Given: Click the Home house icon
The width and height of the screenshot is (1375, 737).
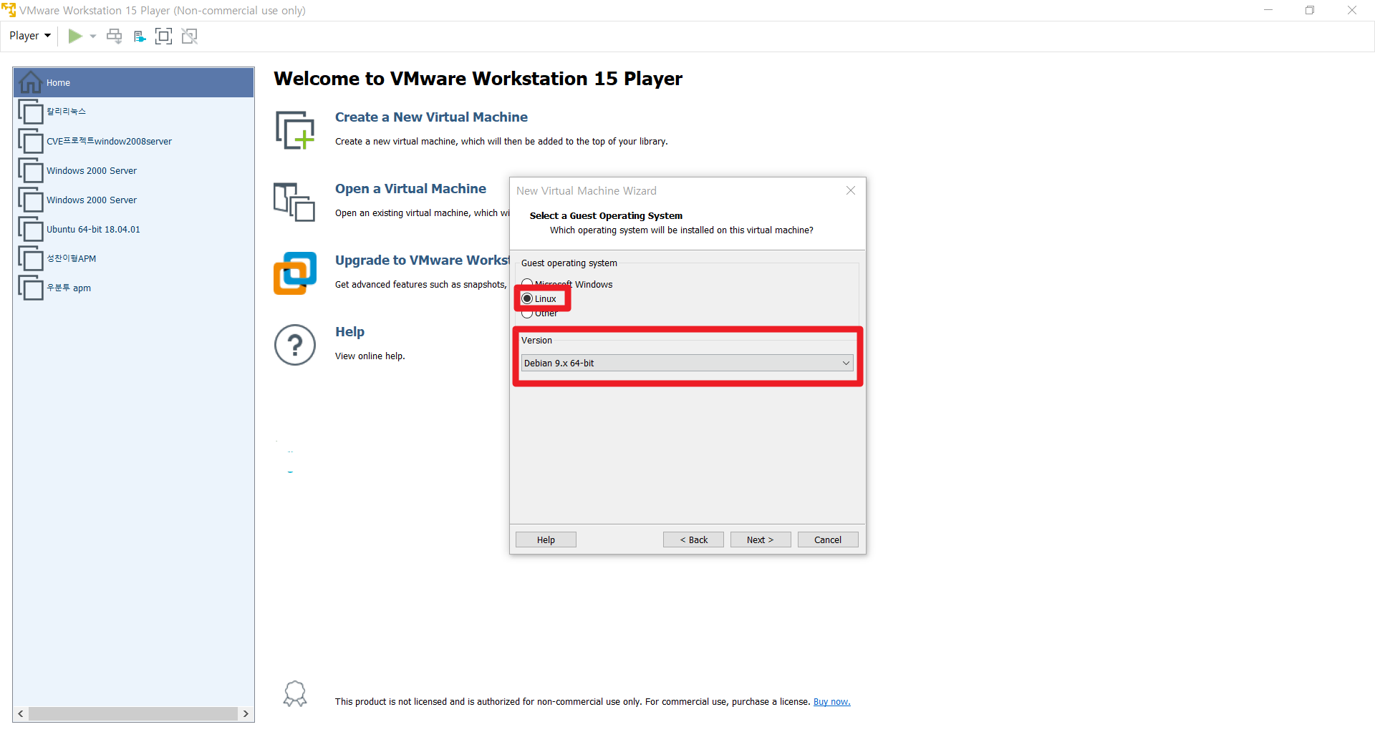Looking at the screenshot, I should [x=30, y=82].
